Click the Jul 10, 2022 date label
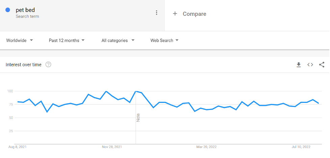This screenshot has height=158, width=330. (x=301, y=147)
